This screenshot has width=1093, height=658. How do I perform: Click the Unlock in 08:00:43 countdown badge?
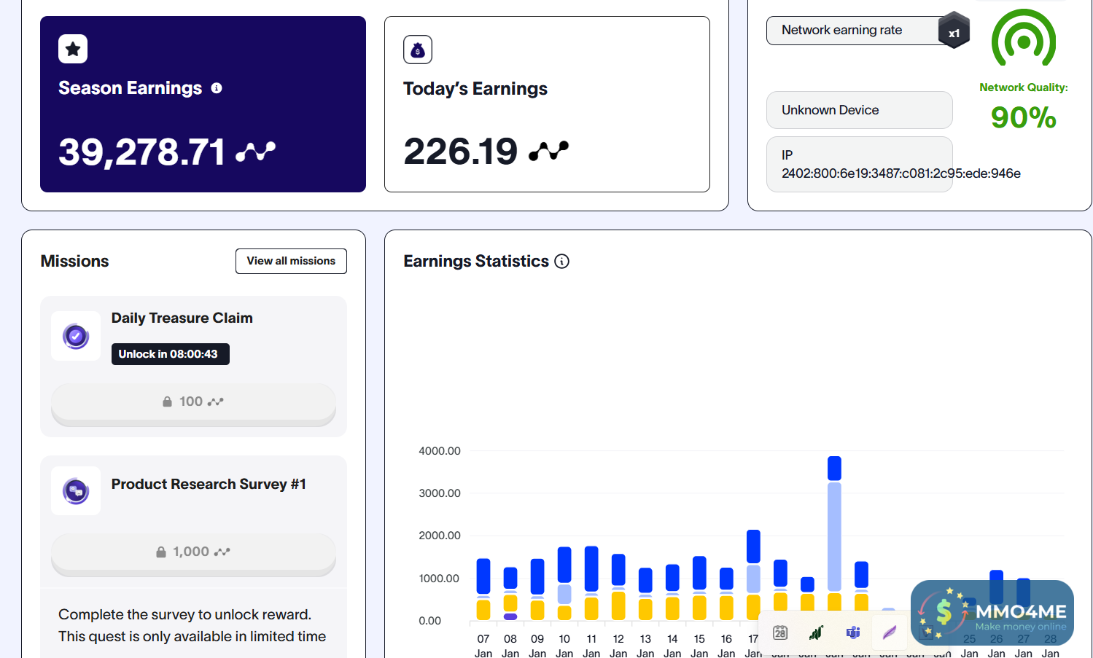(171, 354)
